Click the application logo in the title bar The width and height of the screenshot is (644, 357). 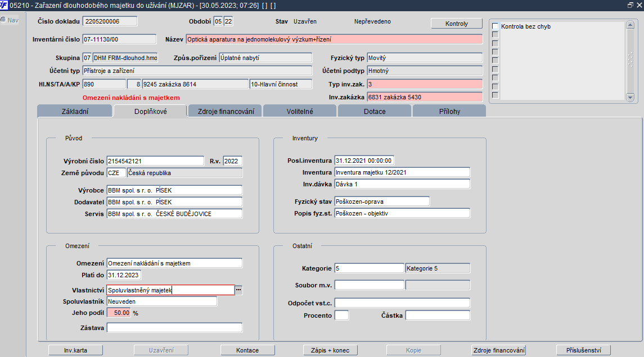click(x=4, y=5)
